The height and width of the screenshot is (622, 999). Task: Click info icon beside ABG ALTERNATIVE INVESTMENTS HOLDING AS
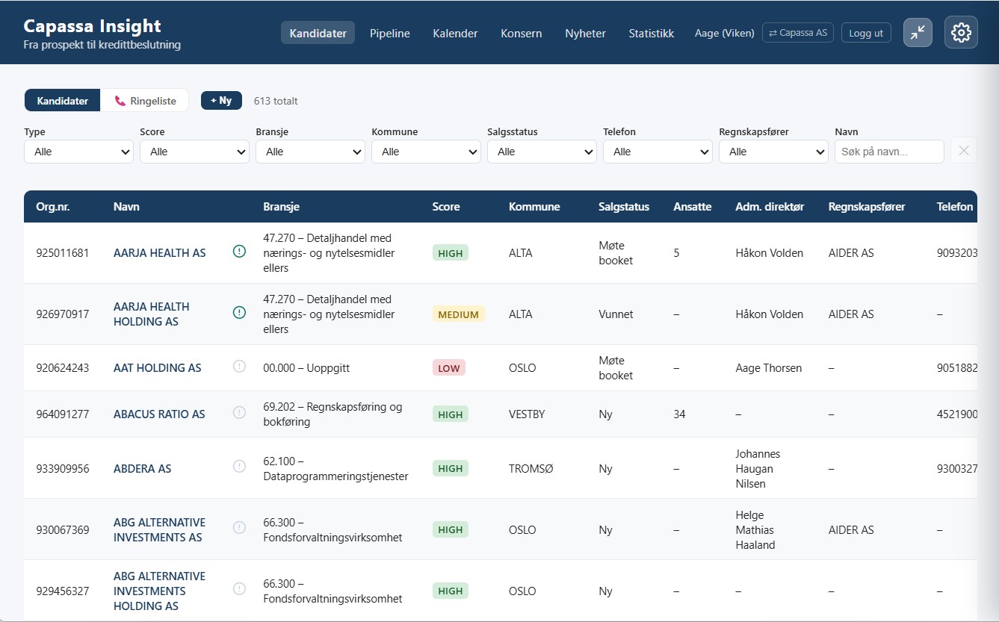point(239,588)
